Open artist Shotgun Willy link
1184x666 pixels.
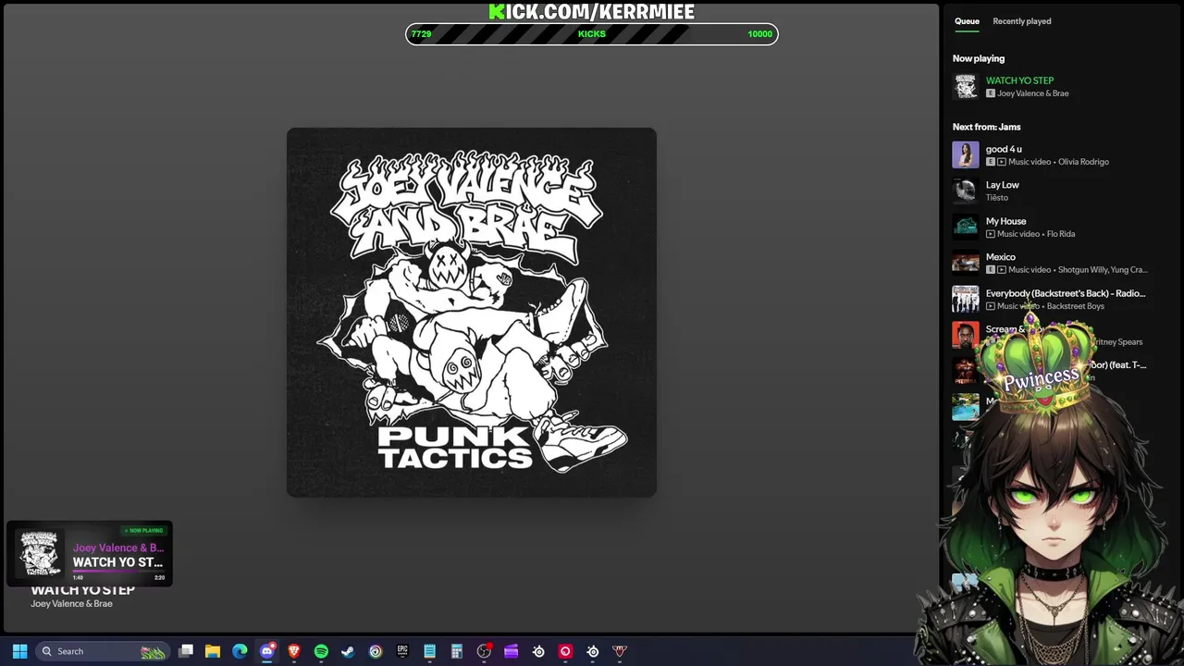[x=1084, y=270]
